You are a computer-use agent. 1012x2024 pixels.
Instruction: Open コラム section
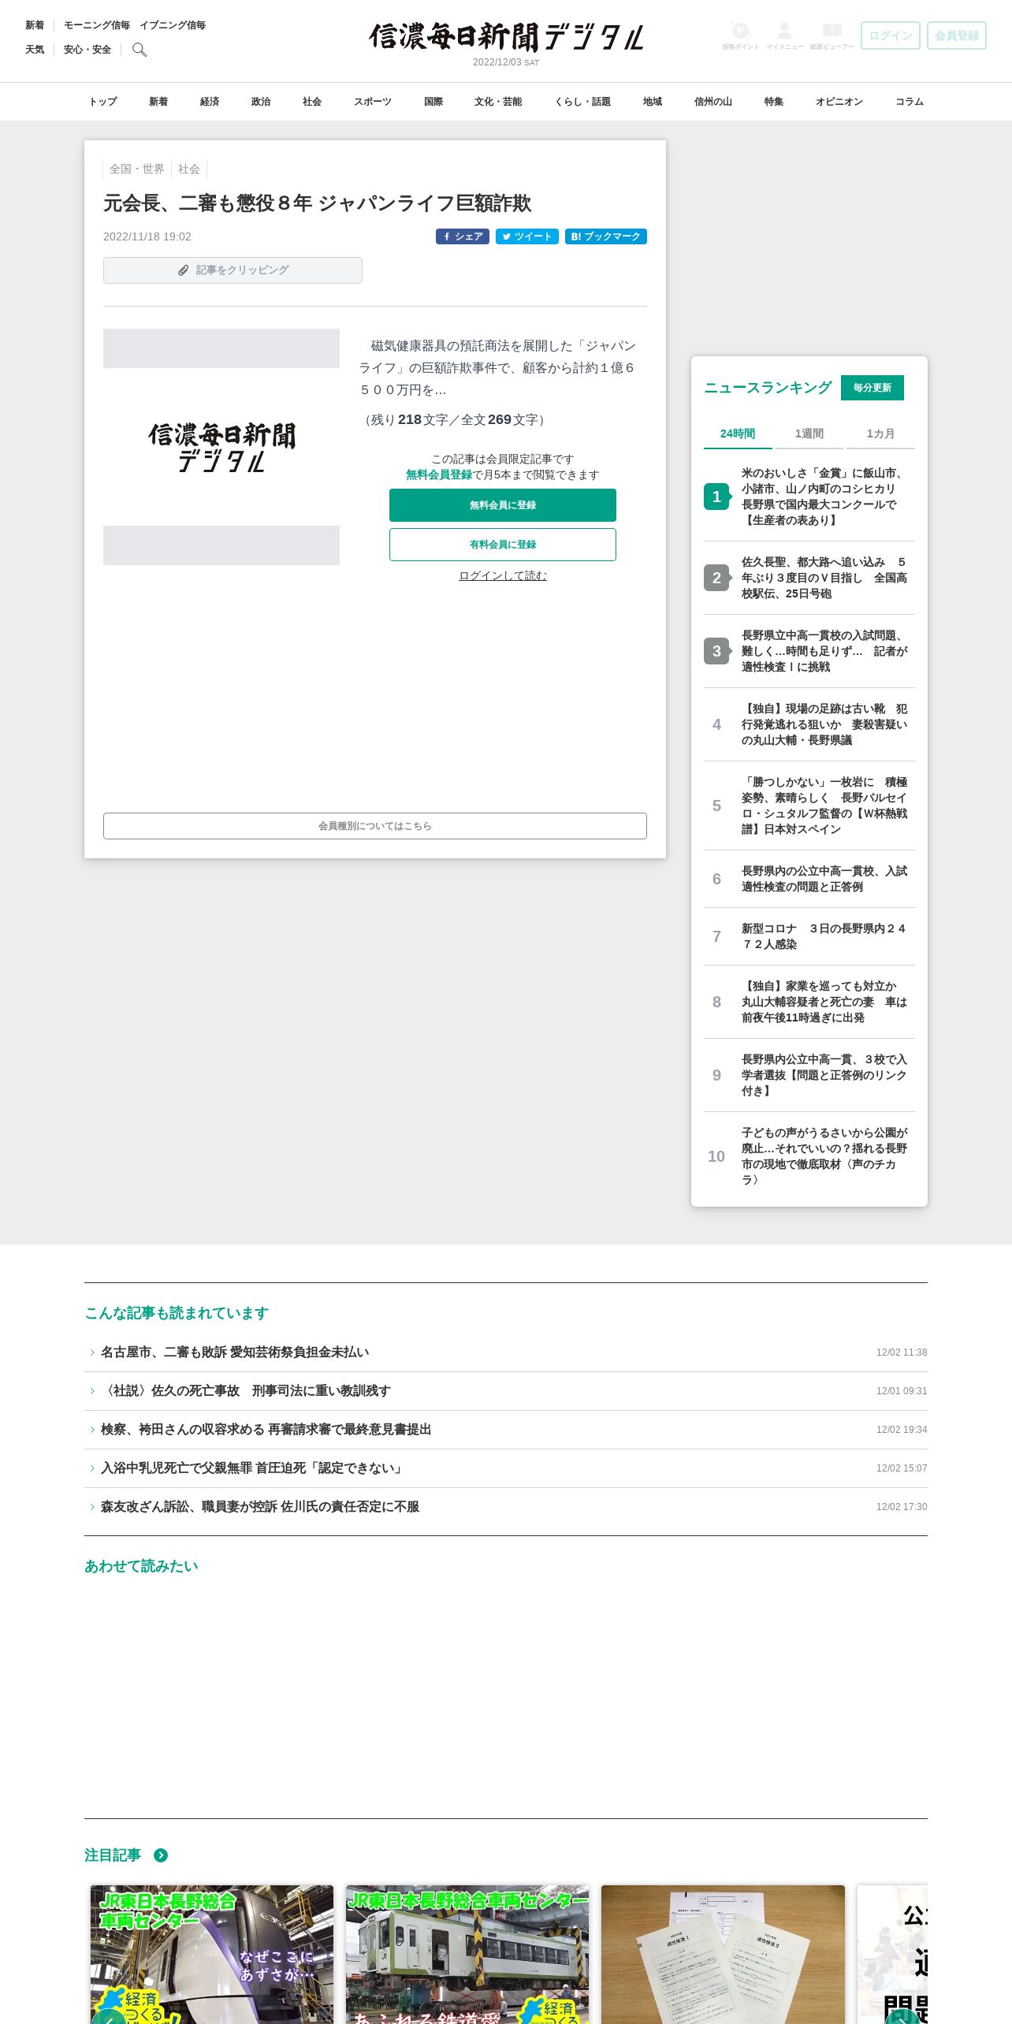(x=910, y=102)
